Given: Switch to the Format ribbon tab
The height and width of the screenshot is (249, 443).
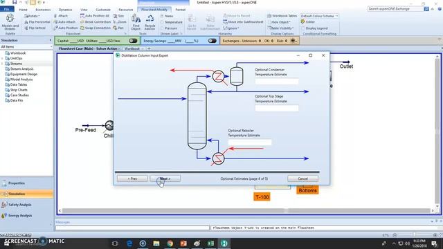Looking at the screenshot, I should coord(180,10).
